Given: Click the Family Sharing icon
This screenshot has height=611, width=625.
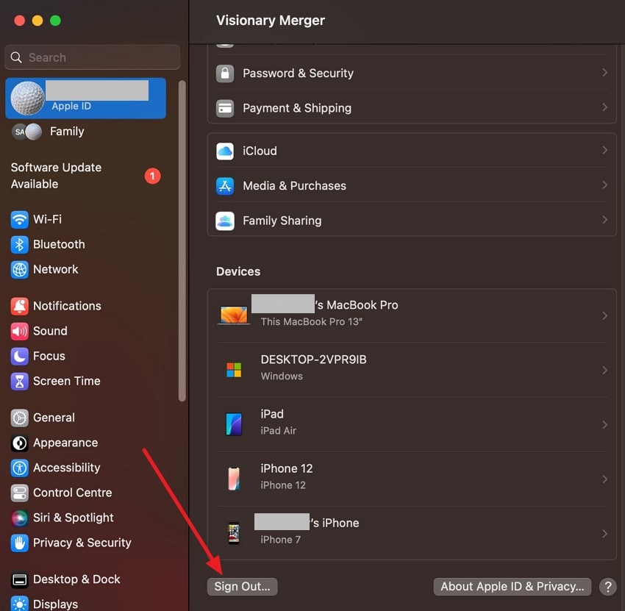Looking at the screenshot, I should [x=225, y=221].
